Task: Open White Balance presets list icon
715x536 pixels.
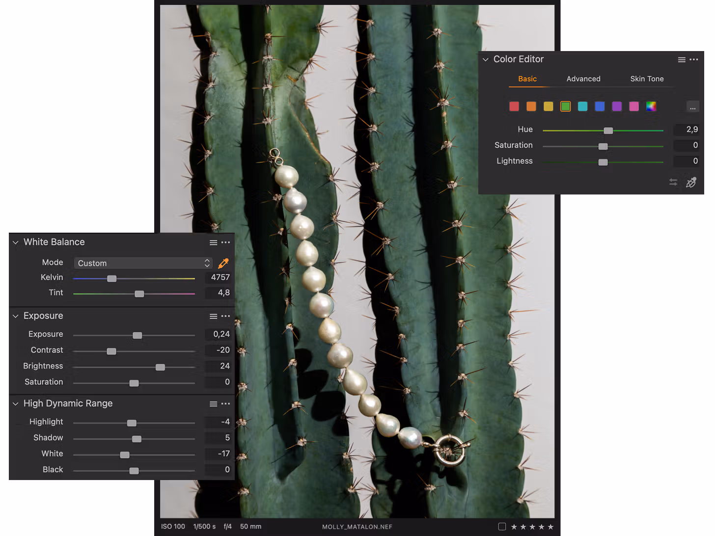Action: [213, 242]
